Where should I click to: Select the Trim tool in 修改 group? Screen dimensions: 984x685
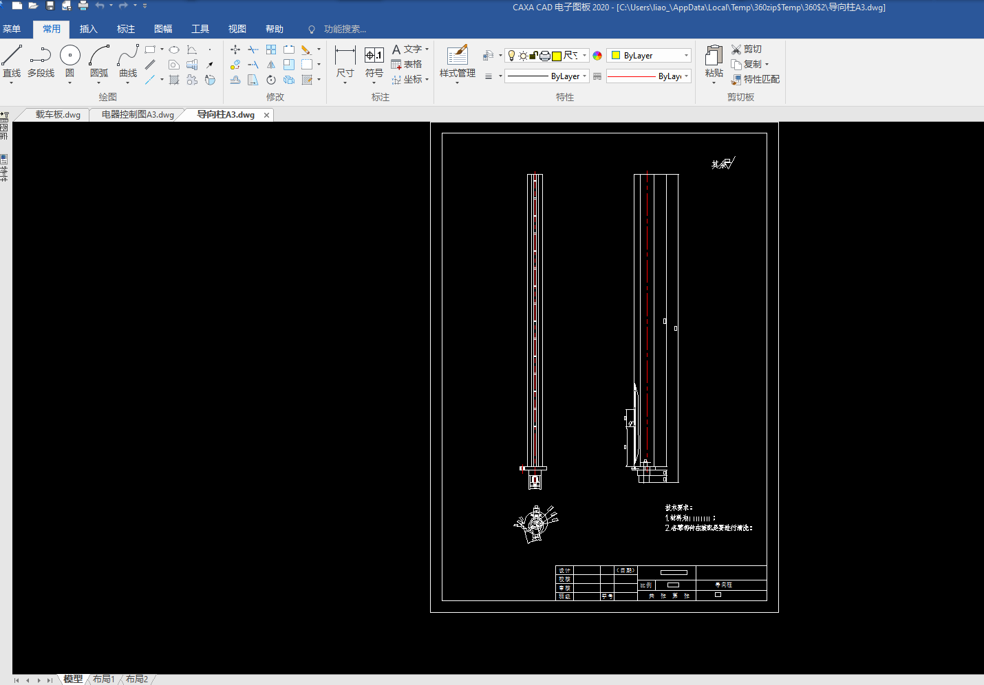[x=253, y=50]
